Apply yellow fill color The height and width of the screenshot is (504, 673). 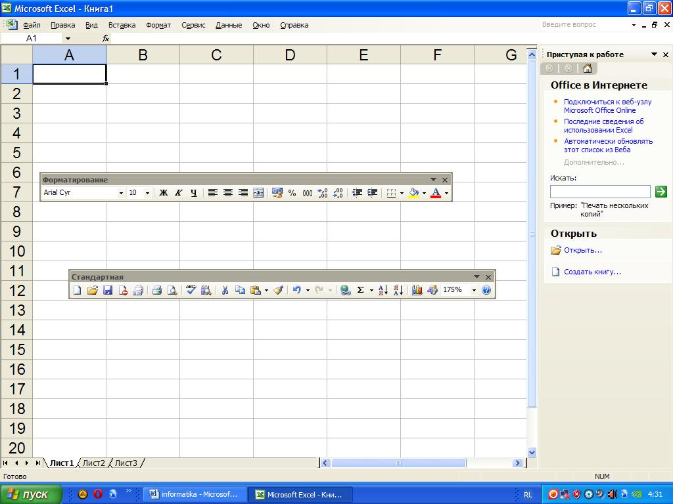(x=414, y=193)
